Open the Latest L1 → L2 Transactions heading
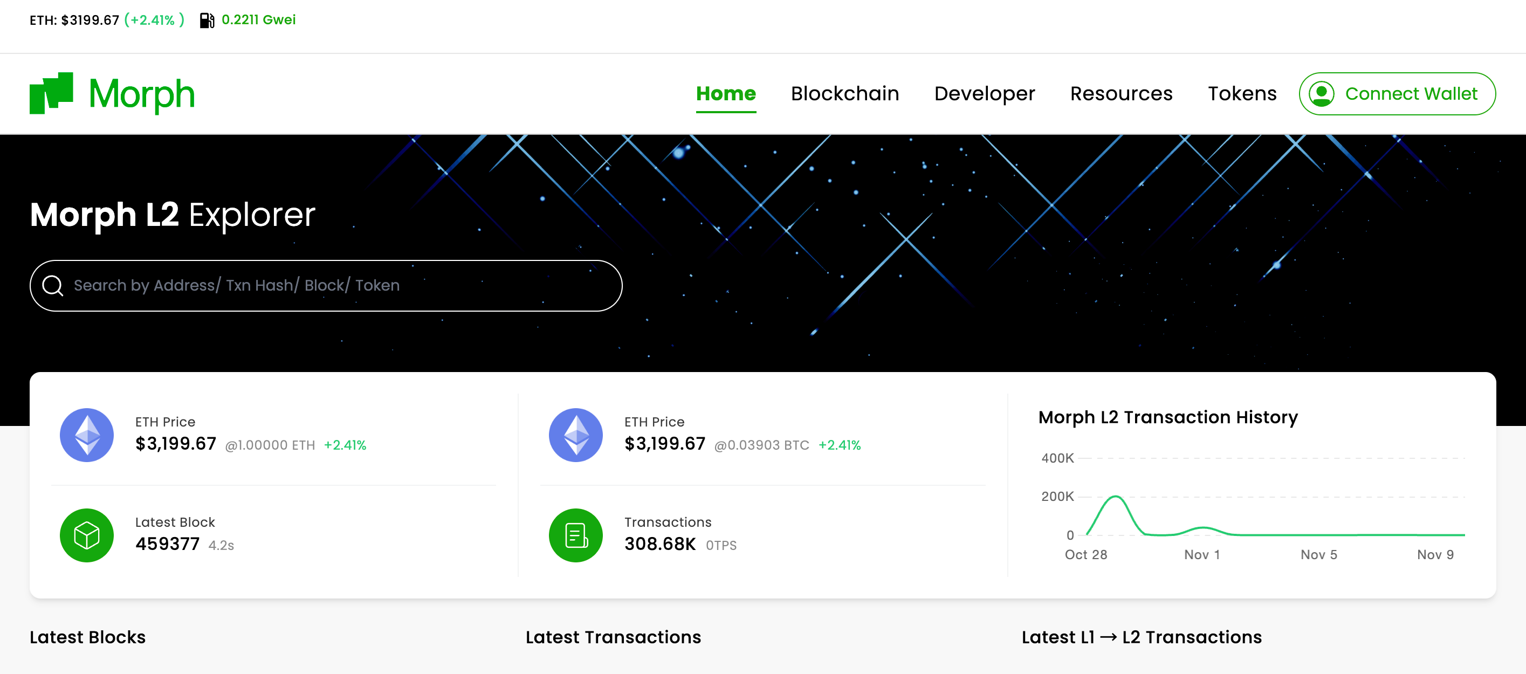 point(1142,637)
